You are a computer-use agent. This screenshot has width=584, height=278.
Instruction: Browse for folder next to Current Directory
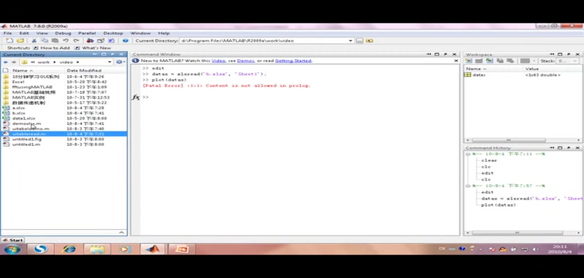click(x=359, y=40)
